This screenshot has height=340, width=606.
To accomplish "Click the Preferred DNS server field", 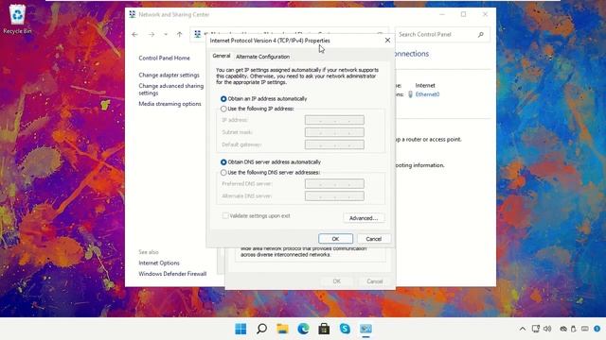I will [334, 184].
